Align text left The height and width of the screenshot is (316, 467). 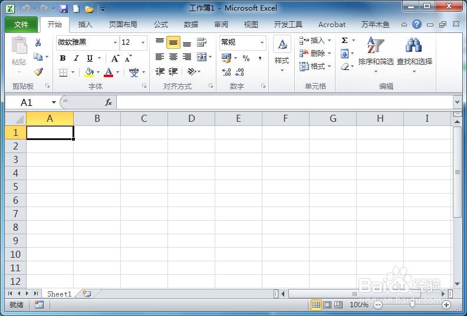coord(160,56)
